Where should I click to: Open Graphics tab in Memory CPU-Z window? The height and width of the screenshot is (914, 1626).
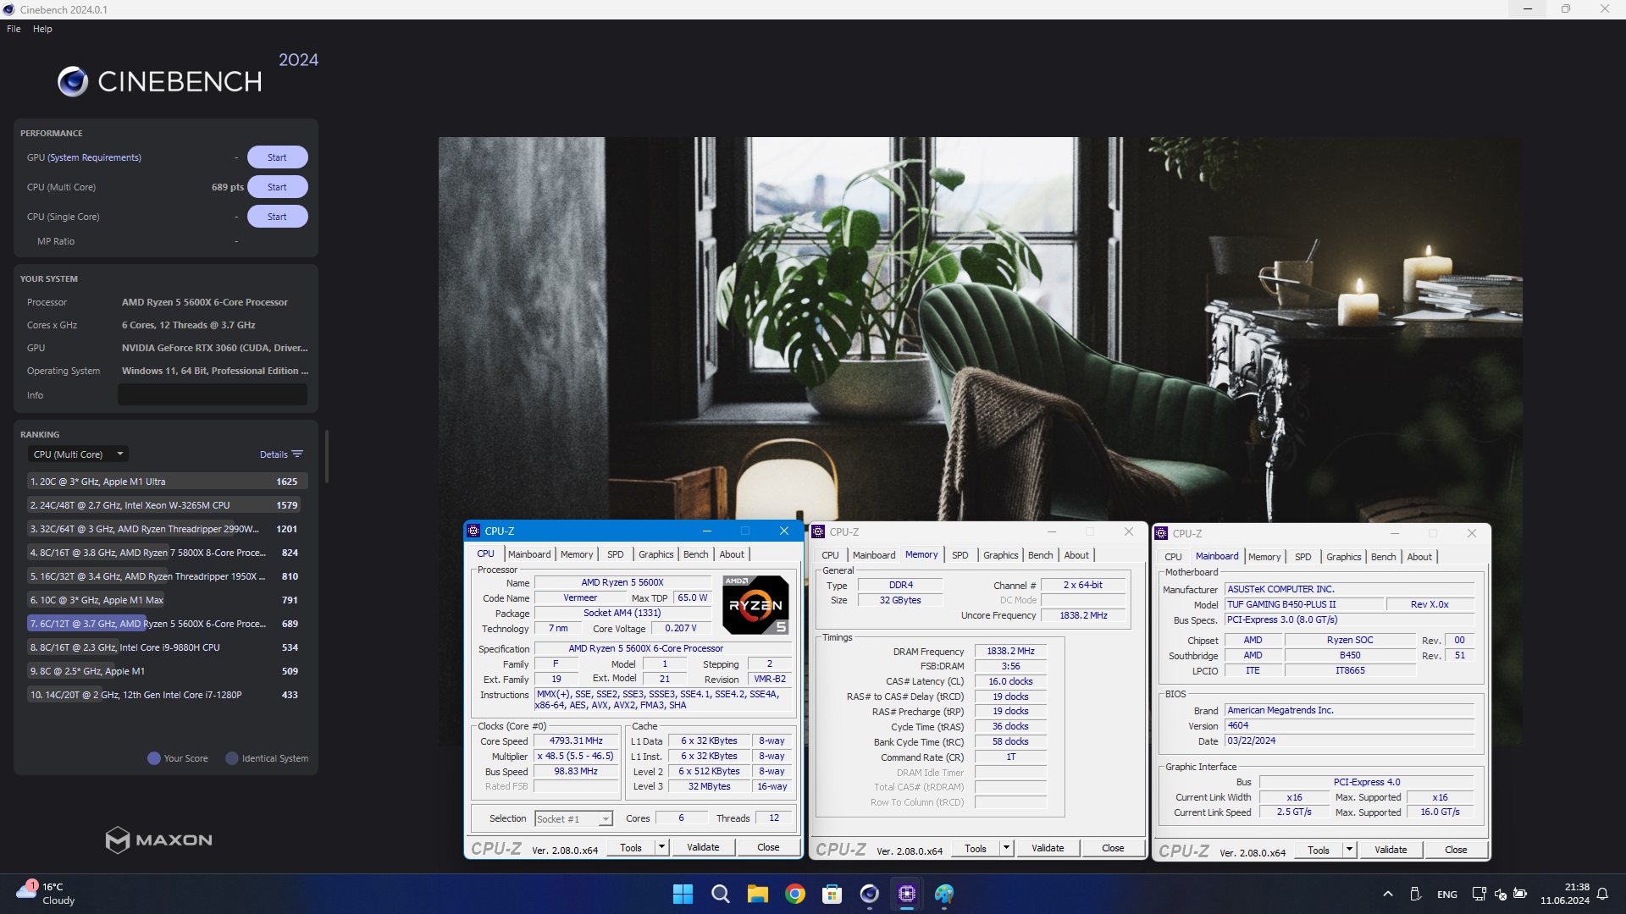pos(1001,555)
